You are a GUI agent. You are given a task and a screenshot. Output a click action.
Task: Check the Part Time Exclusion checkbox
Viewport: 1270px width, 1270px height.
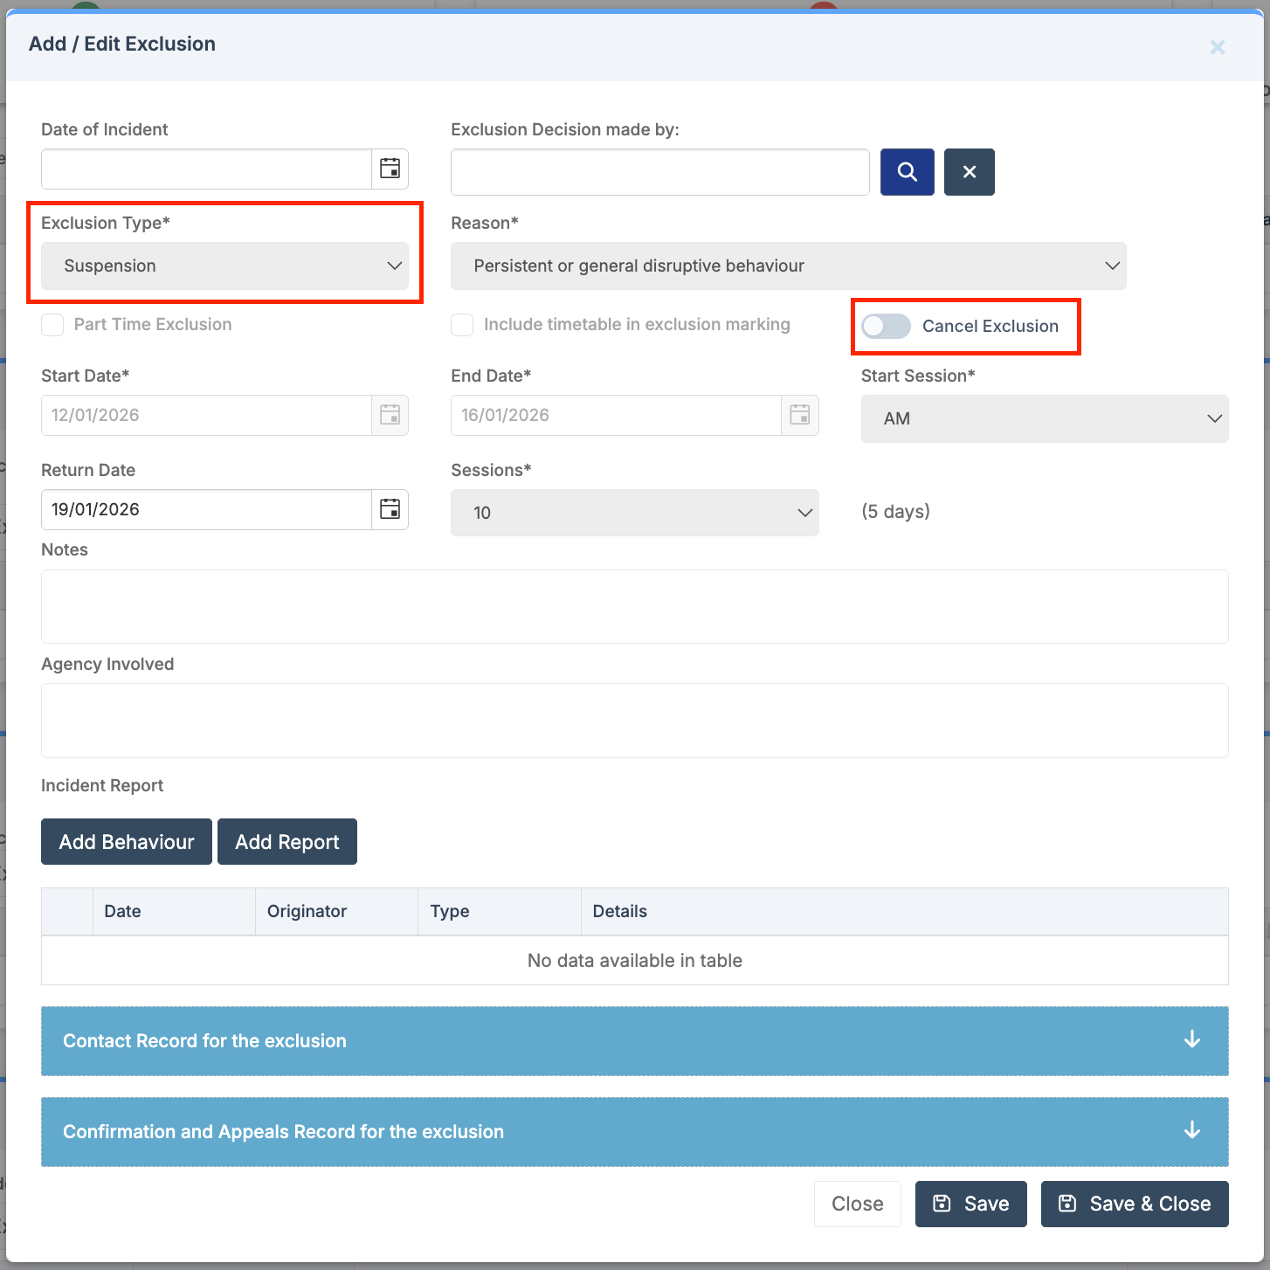(x=52, y=325)
